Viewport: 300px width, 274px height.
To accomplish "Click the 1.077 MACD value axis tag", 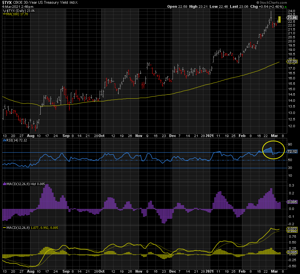I will tap(292, 229).
